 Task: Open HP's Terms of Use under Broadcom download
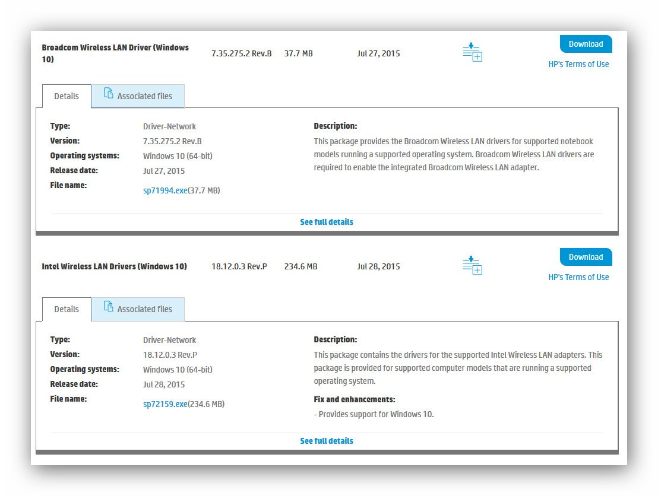(578, 64)
